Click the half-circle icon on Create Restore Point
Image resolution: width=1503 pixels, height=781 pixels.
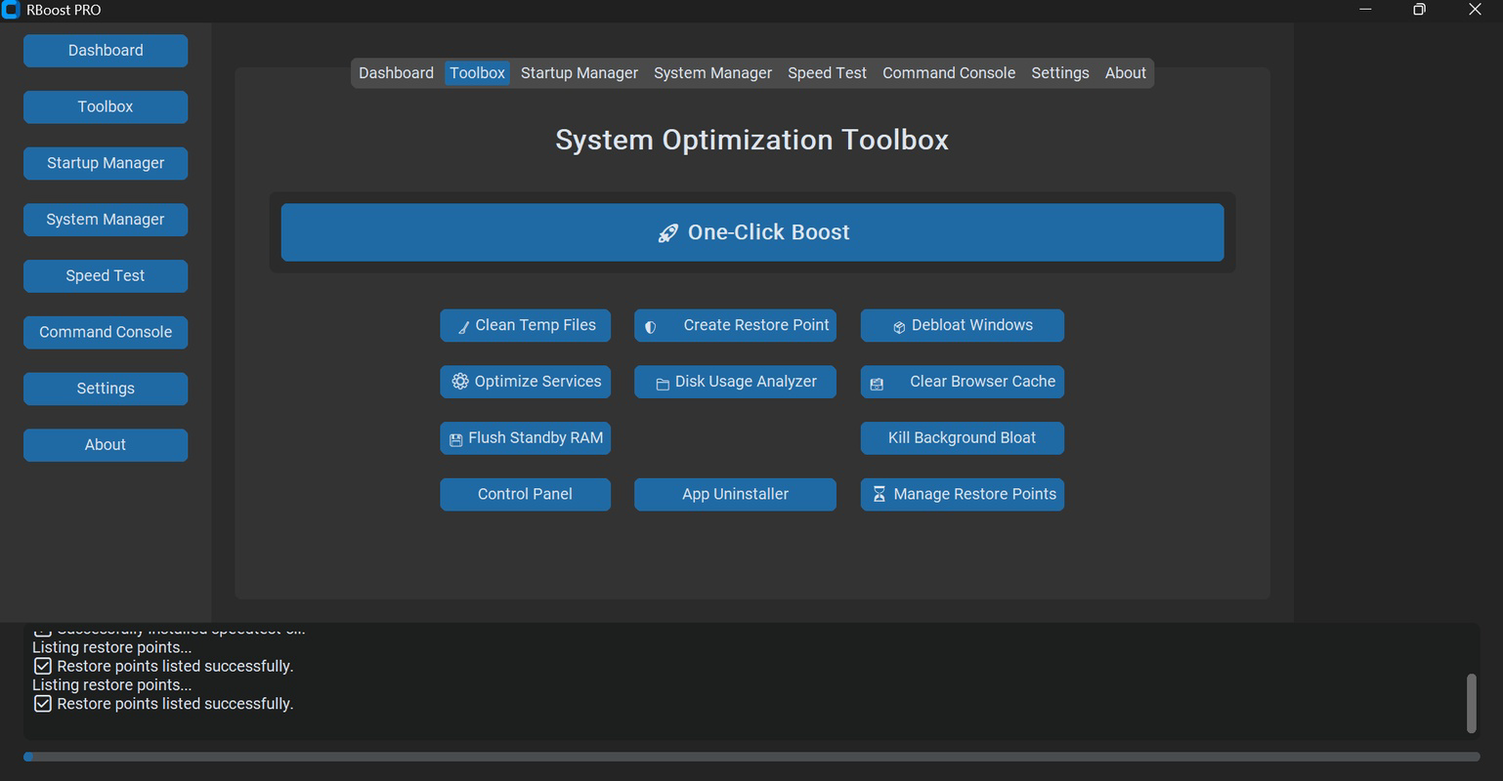coord(651,328)
